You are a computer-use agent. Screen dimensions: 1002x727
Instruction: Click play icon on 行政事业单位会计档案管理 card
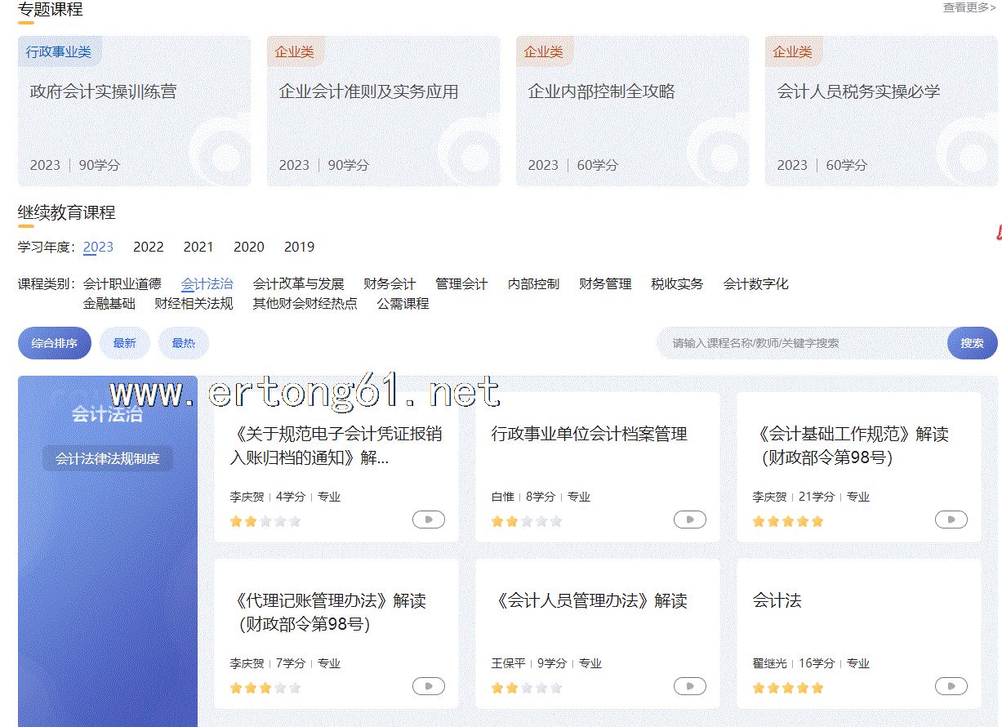pyautogui.click(x=689, y=520)
